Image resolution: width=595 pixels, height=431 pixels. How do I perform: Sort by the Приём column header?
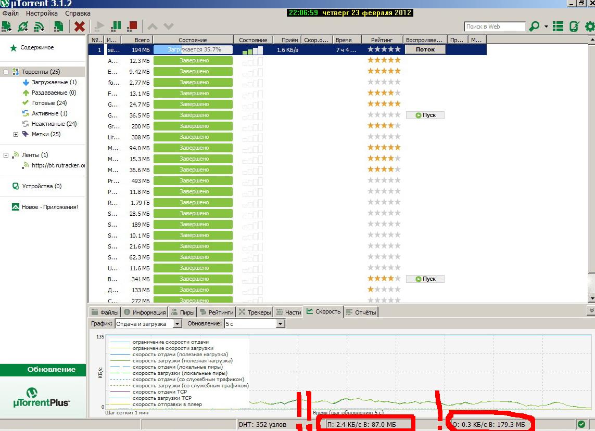[x=287, y=40]
